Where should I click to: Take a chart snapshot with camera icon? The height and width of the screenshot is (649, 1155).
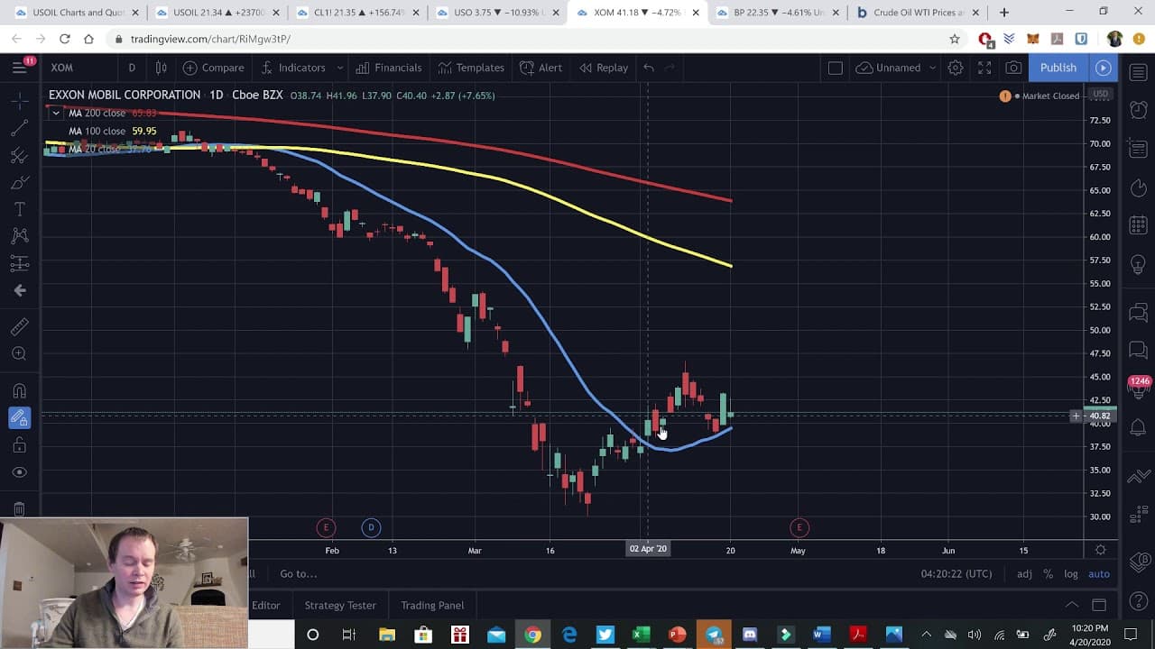(x=1013, y=68)
